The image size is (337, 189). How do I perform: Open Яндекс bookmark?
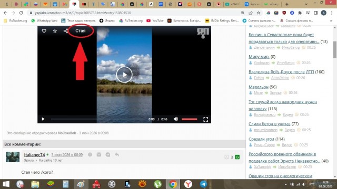pyautogui.click(x=107, y=20)
